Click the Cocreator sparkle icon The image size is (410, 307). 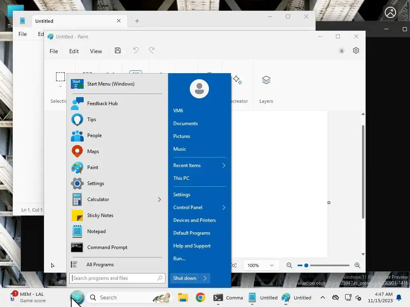237,80
